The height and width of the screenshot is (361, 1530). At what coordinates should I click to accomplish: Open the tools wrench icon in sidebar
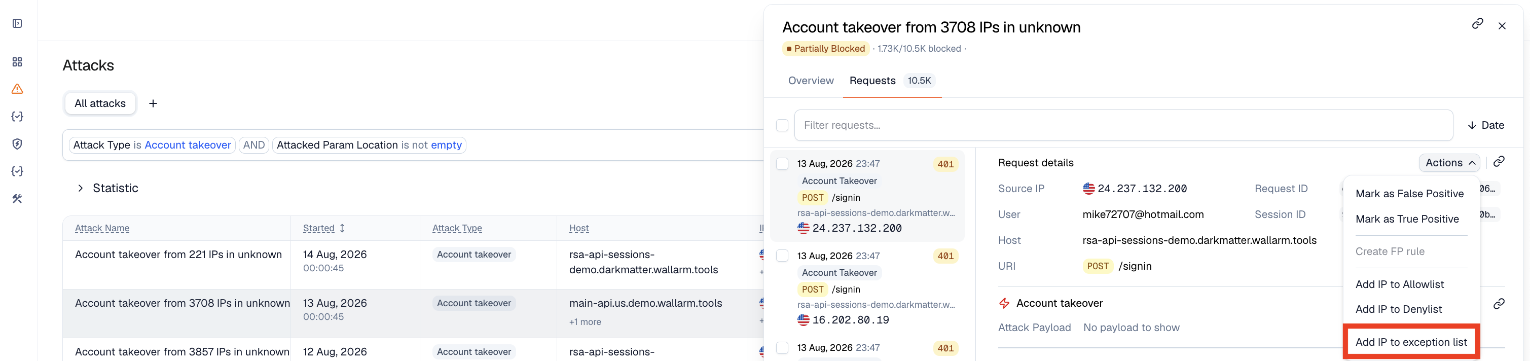tap(17, 199)
